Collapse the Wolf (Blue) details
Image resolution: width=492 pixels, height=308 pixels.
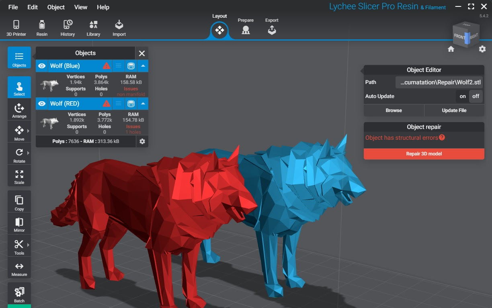pos(143,66)
